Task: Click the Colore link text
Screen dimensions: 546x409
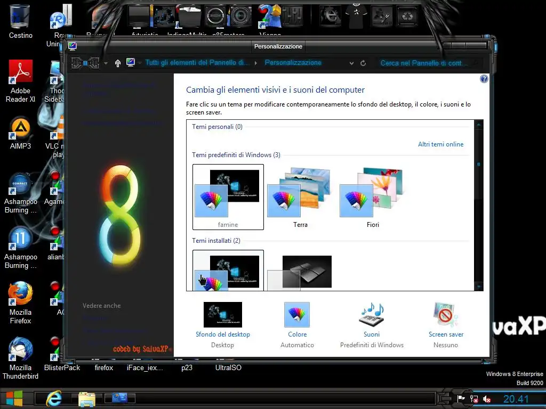Action: click(x=297, y=334)
